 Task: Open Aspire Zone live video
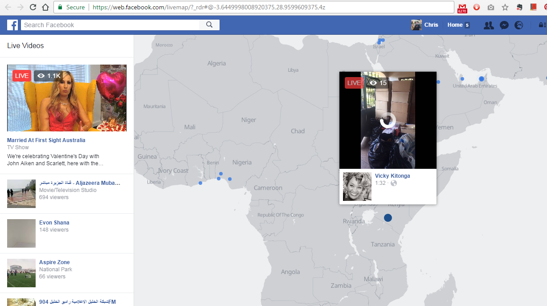coord(54,262)
